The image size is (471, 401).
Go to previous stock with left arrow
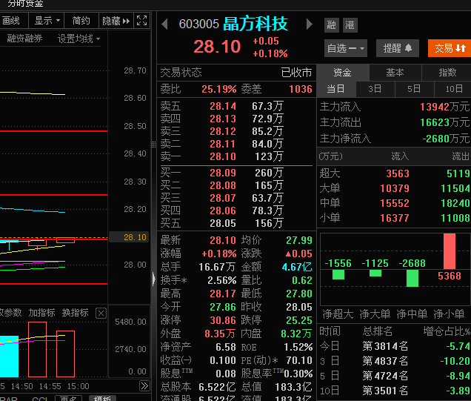164,24
